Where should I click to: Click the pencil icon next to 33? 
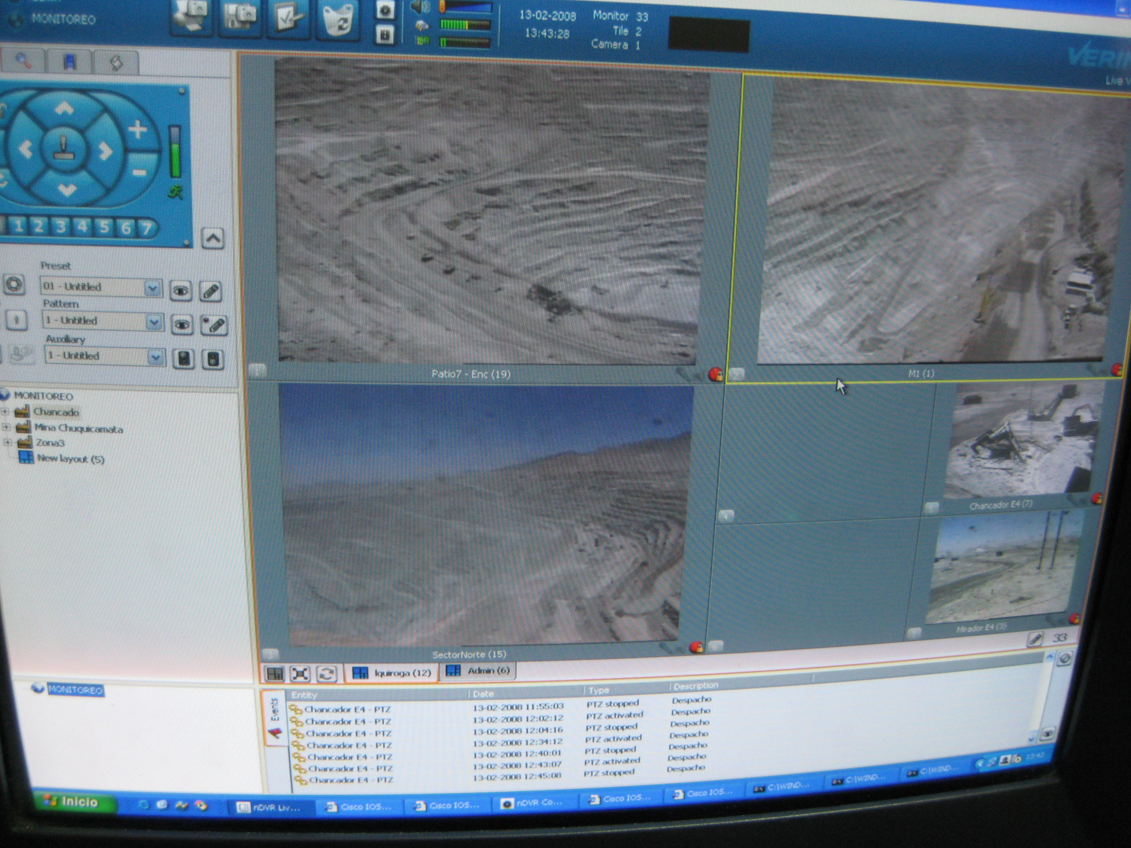click(x=1035, y=639)
